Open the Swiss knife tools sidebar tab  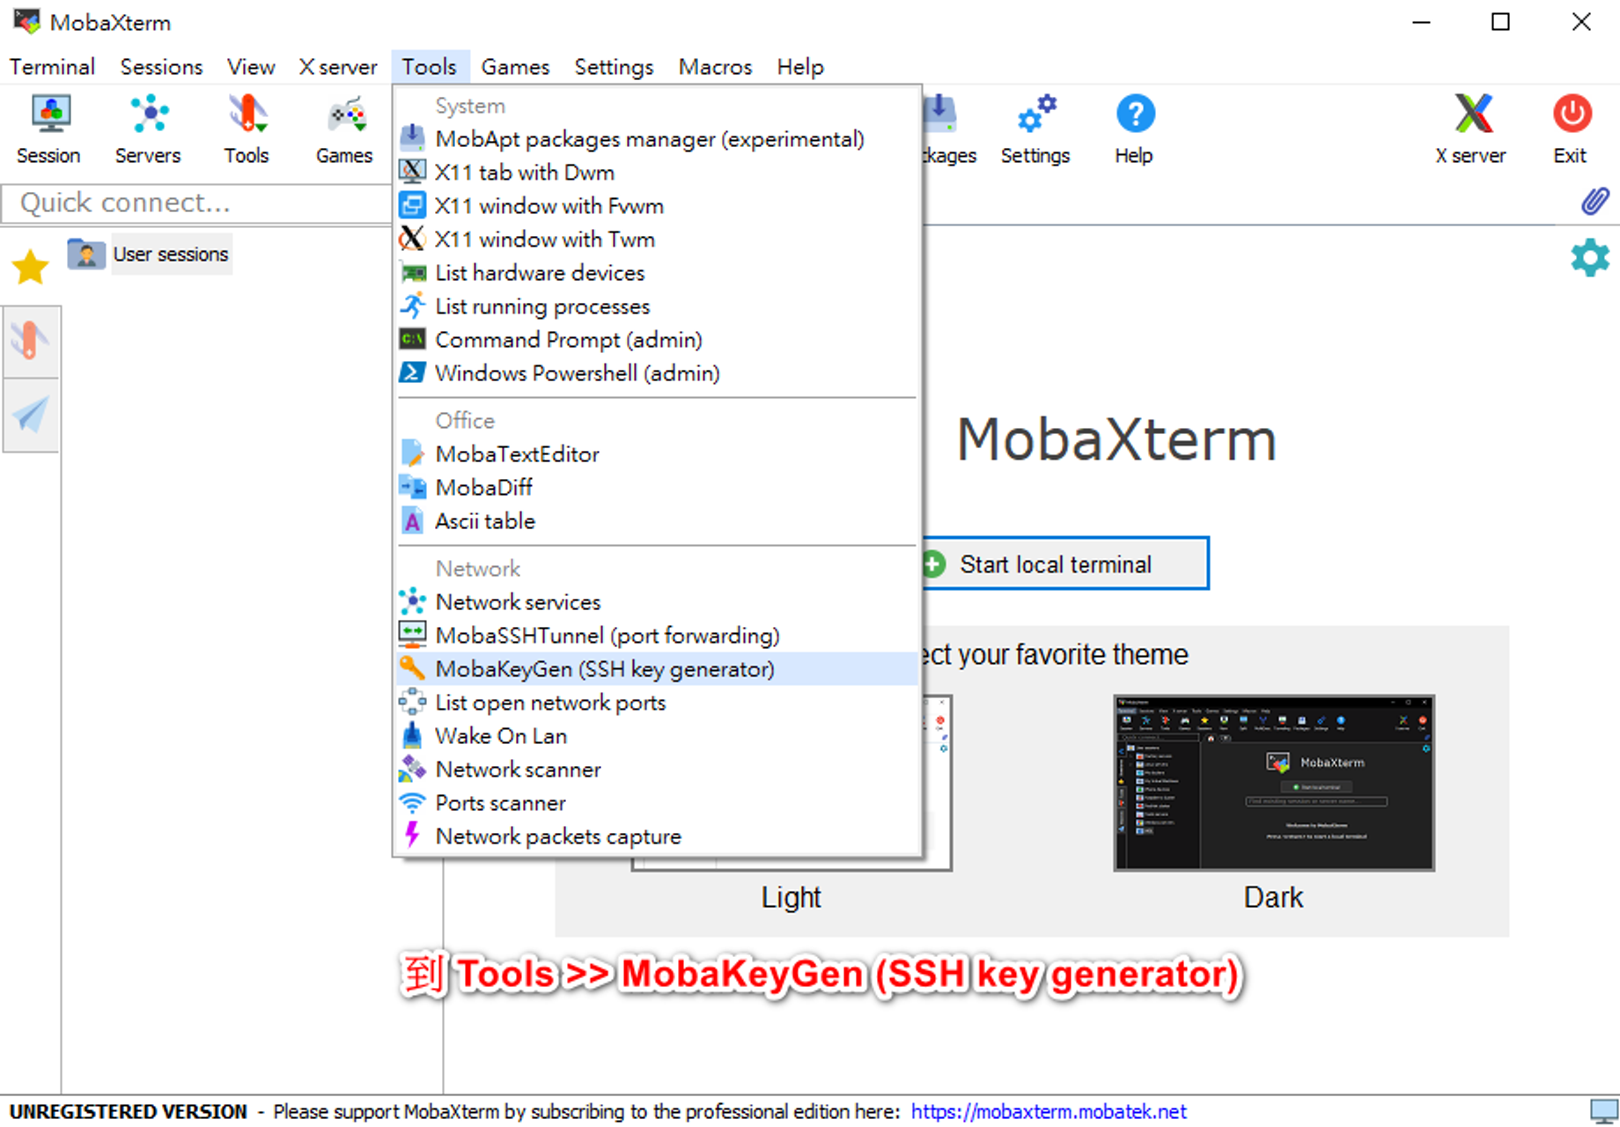coord(31,343)
